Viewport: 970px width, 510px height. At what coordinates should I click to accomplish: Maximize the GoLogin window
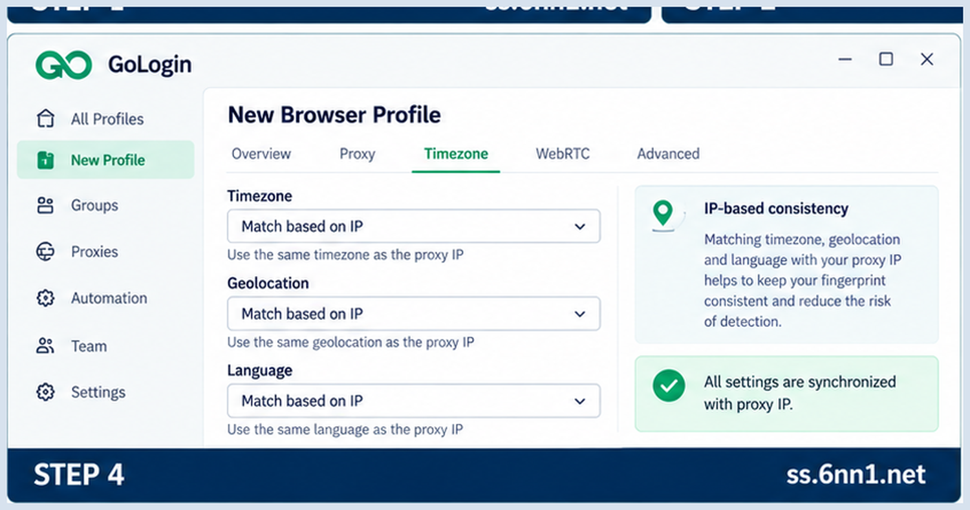886,59
